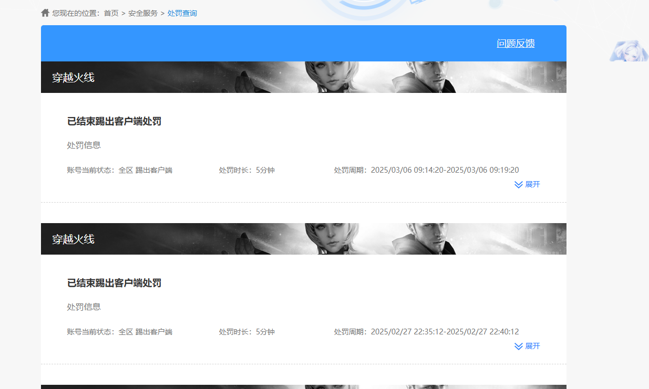Click the 处罚周期 2025/02/27 22:35:12 text
This screenshot has height=389, width=649.
pyautogui.click(x=426, y=332)
